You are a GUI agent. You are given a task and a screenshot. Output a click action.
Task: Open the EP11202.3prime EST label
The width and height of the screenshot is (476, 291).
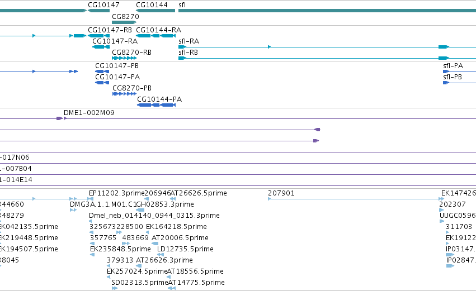(x=116, y=193)
